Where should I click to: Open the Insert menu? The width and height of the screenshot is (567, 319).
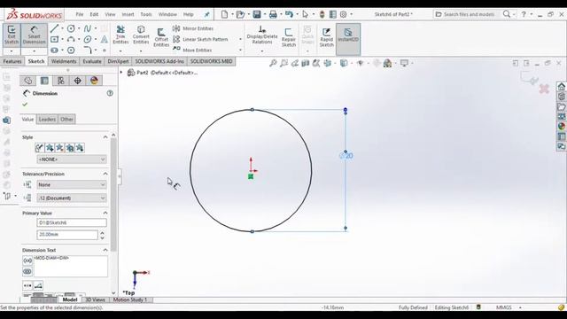tap(128, 14)
